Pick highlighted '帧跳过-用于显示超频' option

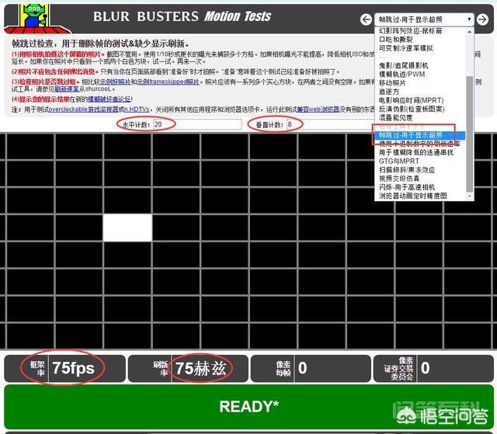(x=420, y=135)
